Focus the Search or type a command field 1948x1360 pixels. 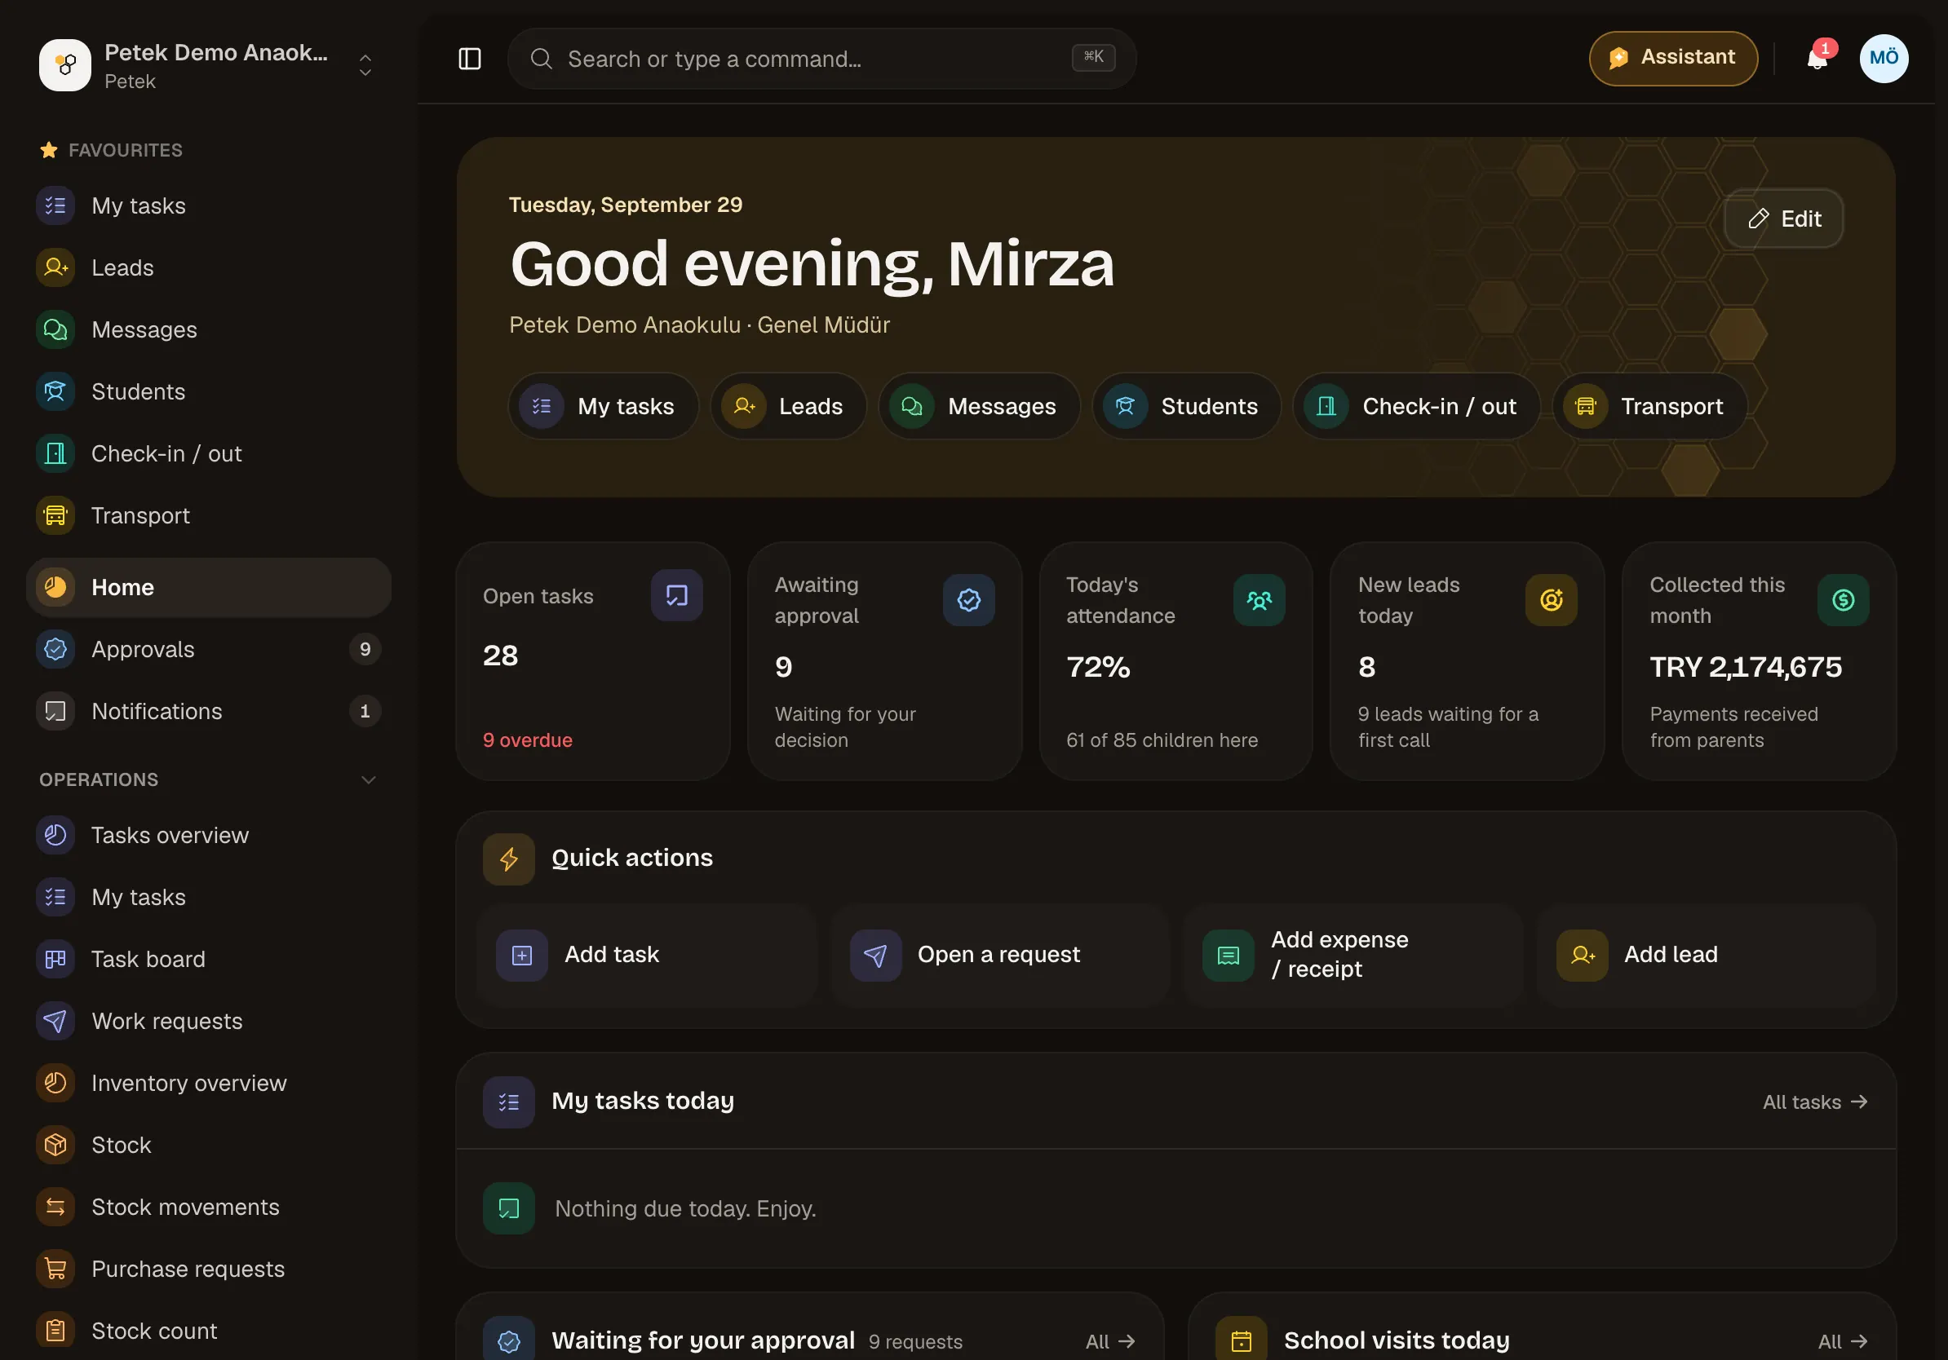click(821, 59)
